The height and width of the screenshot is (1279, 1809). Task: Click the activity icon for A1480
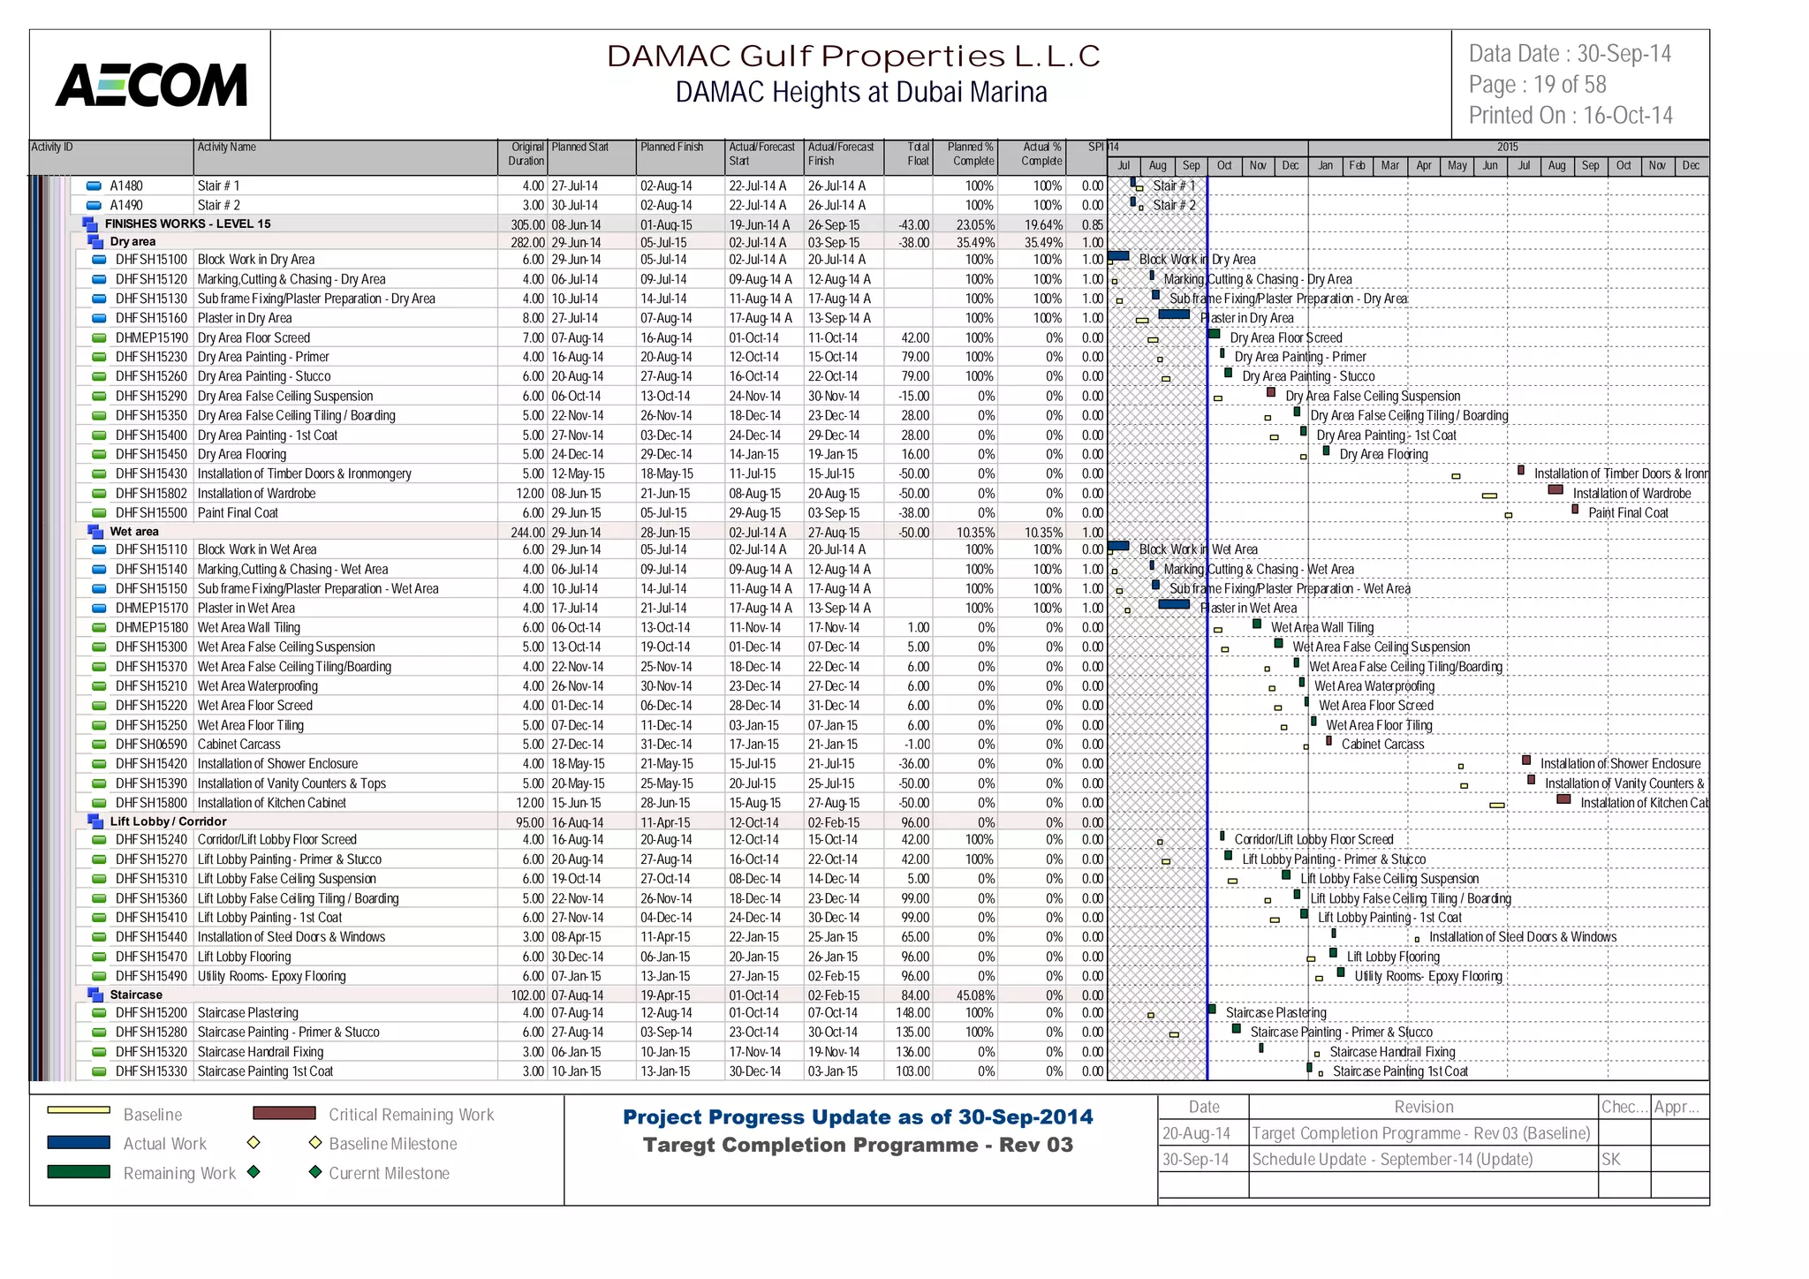point(94,186)
